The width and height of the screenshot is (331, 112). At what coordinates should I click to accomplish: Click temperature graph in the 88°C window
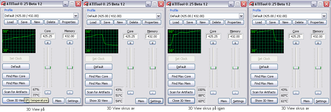coord(184,41)
